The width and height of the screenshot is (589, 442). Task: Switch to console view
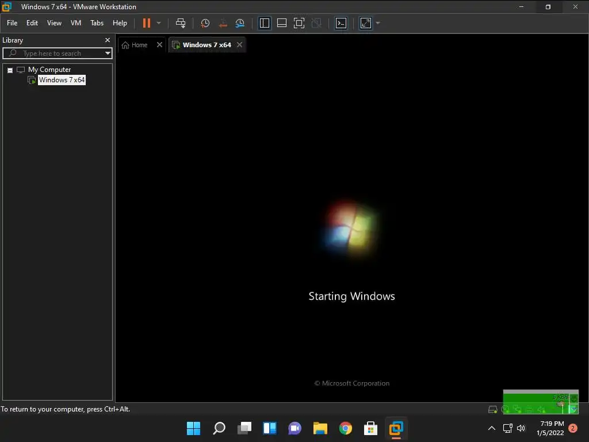[341, 23]
